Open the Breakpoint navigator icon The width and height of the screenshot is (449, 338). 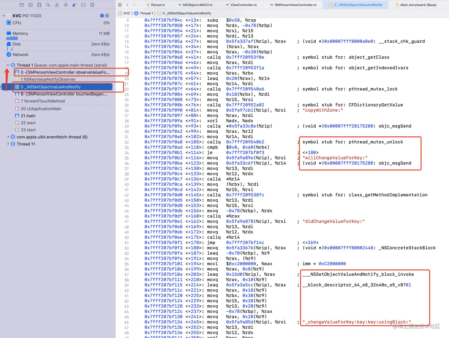(x=83, y=5)
